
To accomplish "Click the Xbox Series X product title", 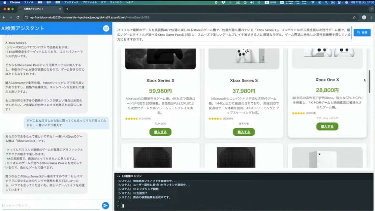I will coord(160,81).
